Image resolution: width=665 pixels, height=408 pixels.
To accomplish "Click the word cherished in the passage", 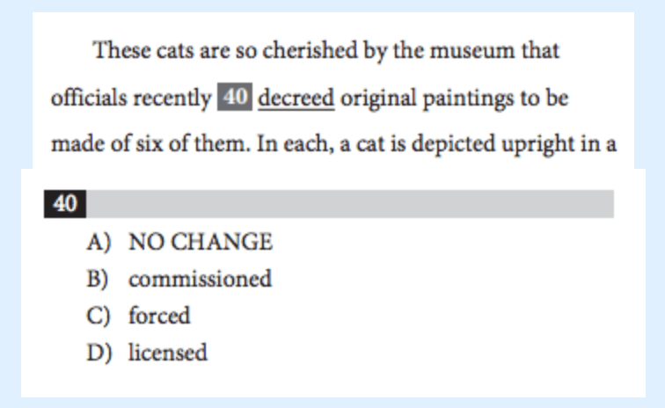I will pos(310,50).
